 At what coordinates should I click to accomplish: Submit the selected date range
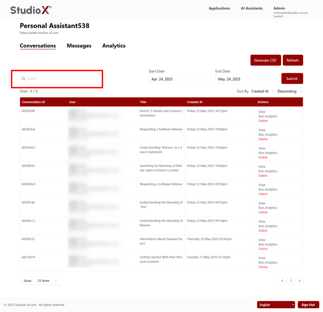tap(292, 79)
